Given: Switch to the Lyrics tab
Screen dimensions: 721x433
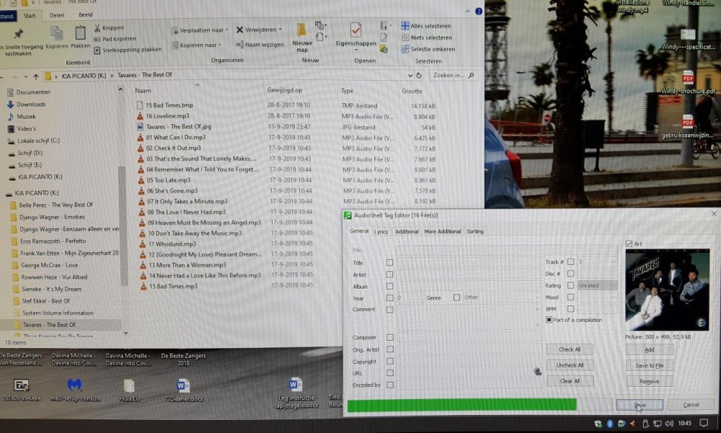Looking at the screenshot, I should (x=381, y=232).
